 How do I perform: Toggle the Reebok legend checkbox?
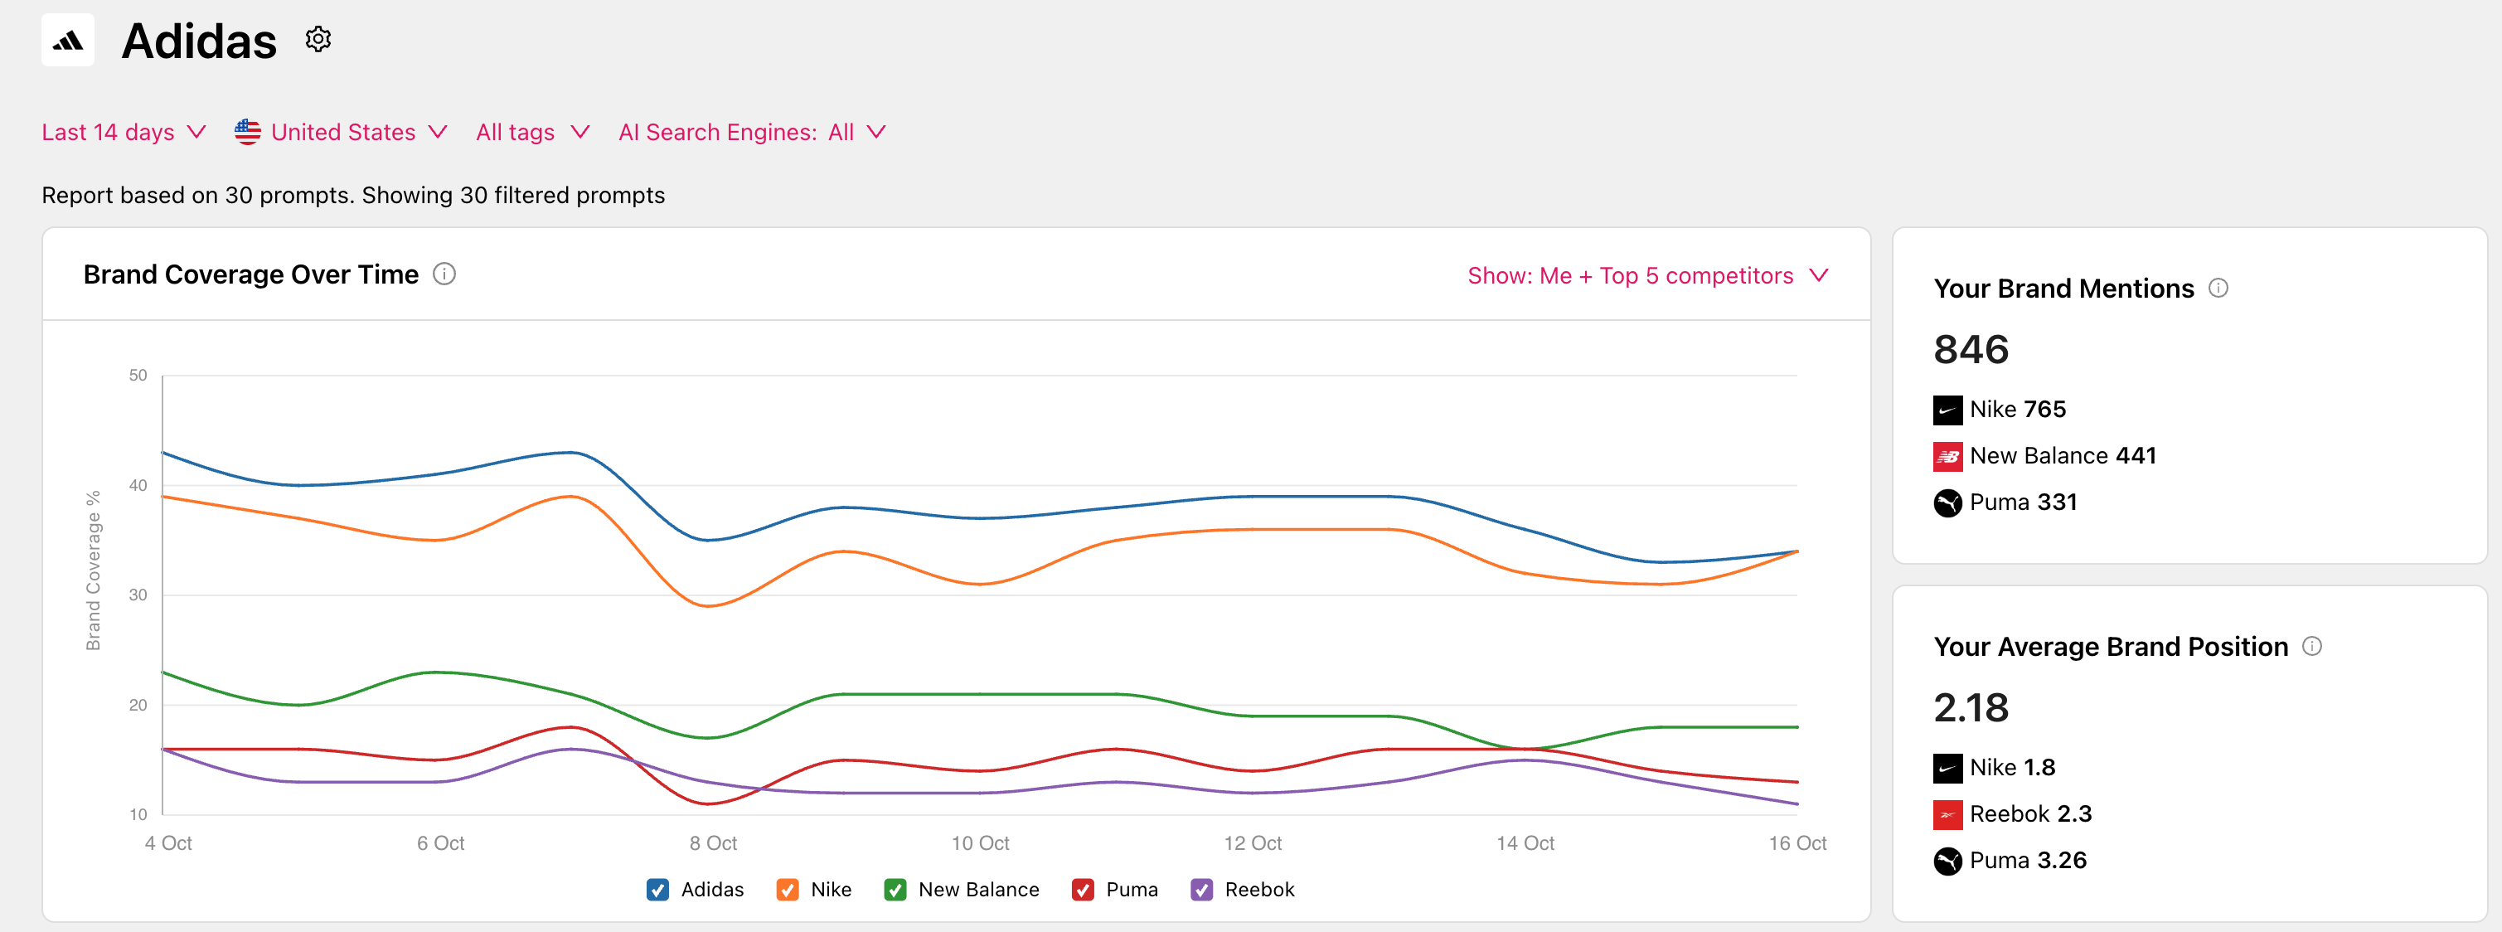coord(1201,891)
